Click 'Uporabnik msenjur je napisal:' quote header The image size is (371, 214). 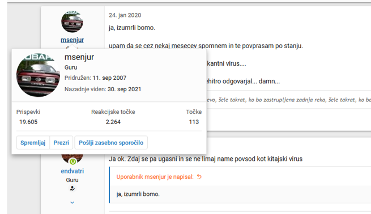tap(155, 177)
